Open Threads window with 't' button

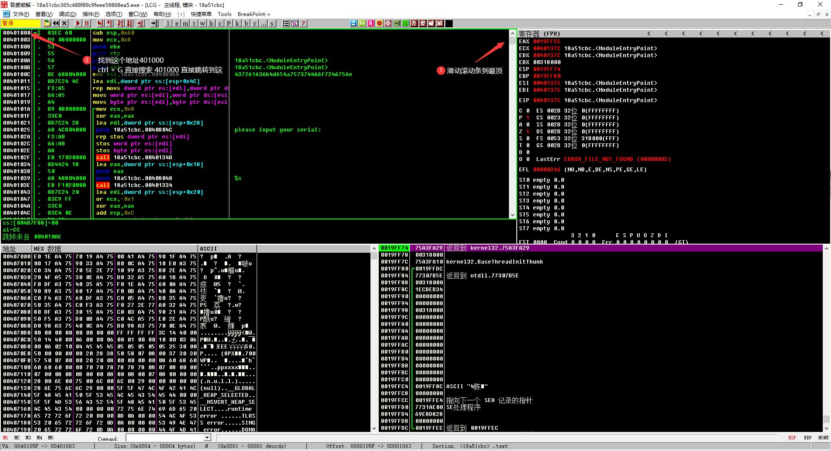(194, 23)
